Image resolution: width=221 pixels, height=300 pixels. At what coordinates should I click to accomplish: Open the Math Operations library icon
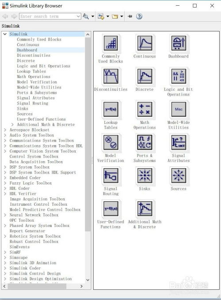pos(145,109)
